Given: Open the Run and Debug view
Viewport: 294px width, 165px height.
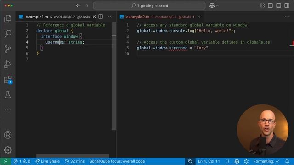Looking at the screenshot, I should pyautogui.click(x=8, y=64).
